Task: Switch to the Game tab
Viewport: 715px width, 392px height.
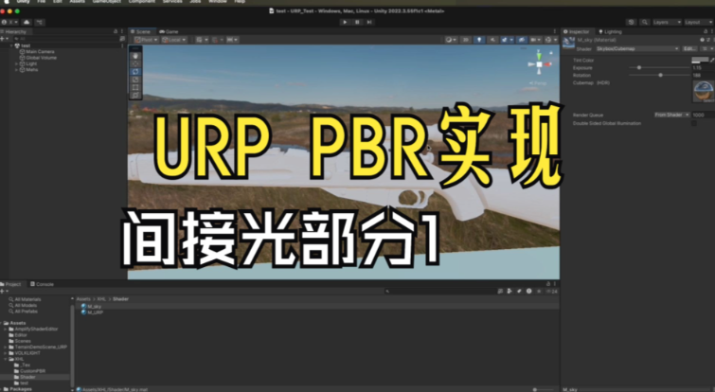Action: pyautogui.click(x=172, y=30)
